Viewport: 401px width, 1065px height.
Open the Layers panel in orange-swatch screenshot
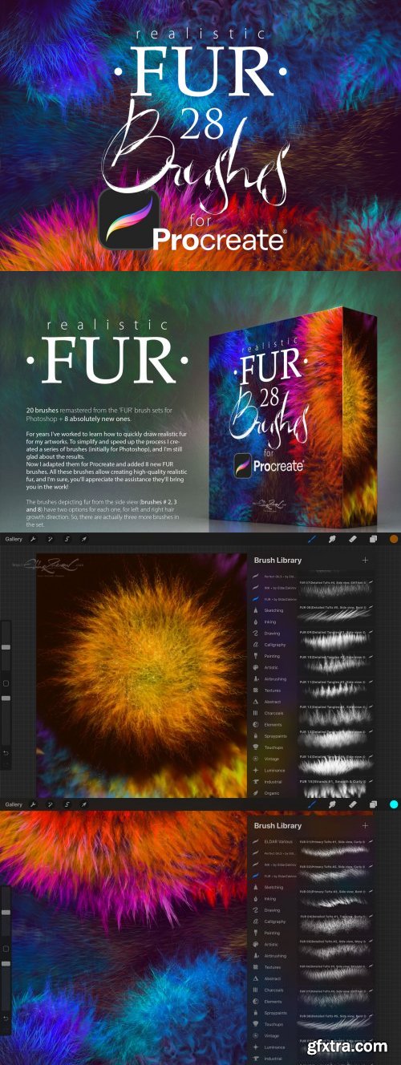click(373, 539)
